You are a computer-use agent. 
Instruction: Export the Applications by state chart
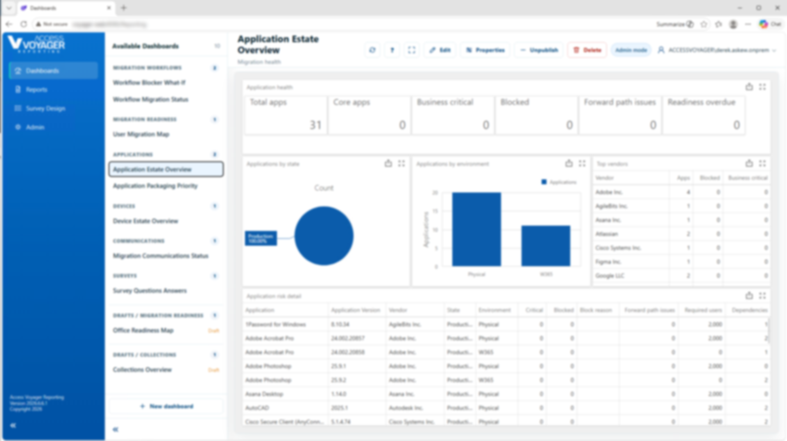(388, 163)
